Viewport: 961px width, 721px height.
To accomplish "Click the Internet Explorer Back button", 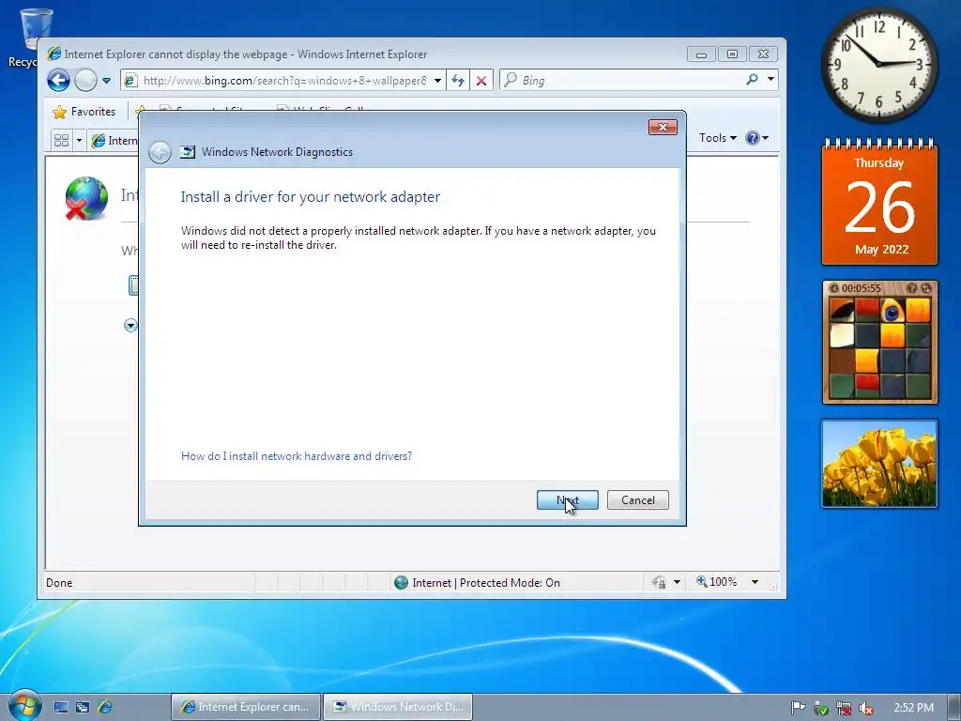I will pos(59,80).
